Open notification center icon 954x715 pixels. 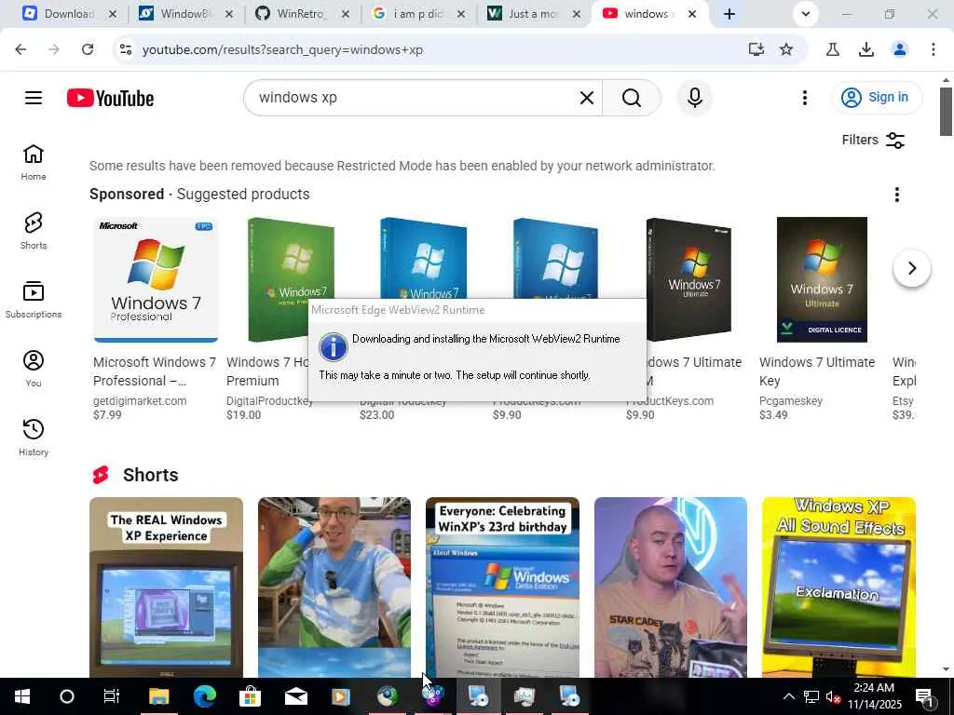click(925, 696)
